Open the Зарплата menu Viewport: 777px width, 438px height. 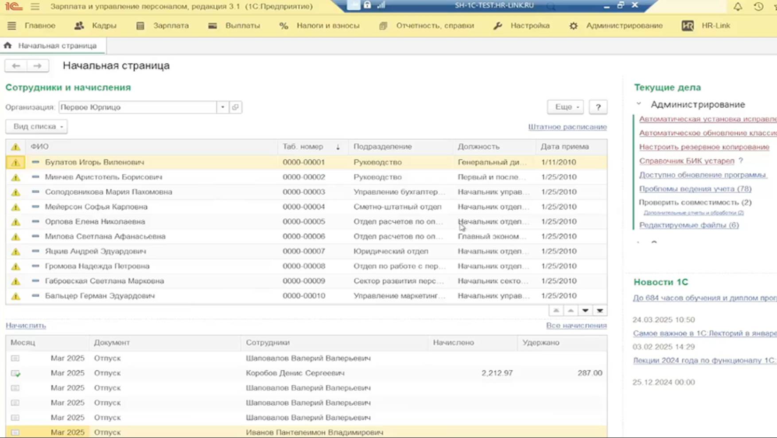[x=171, y=26]
